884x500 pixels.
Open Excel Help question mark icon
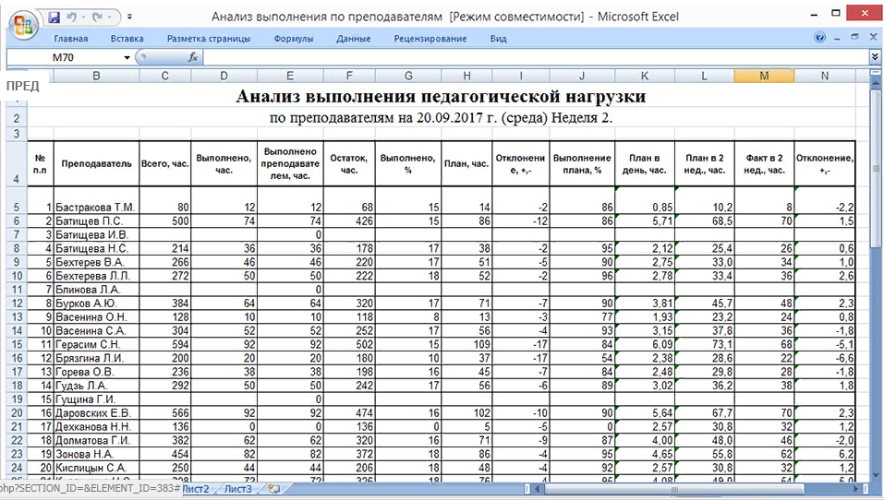tap(819, 39)
